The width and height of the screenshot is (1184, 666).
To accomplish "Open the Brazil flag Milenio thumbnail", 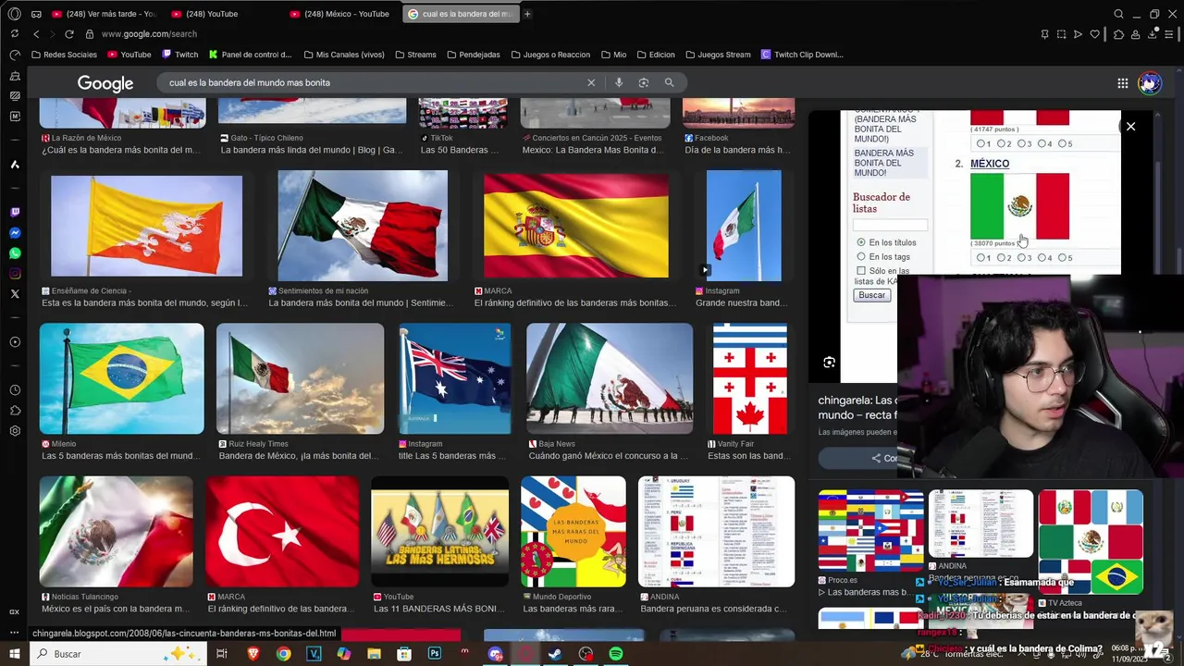I will tap(121, 378).
